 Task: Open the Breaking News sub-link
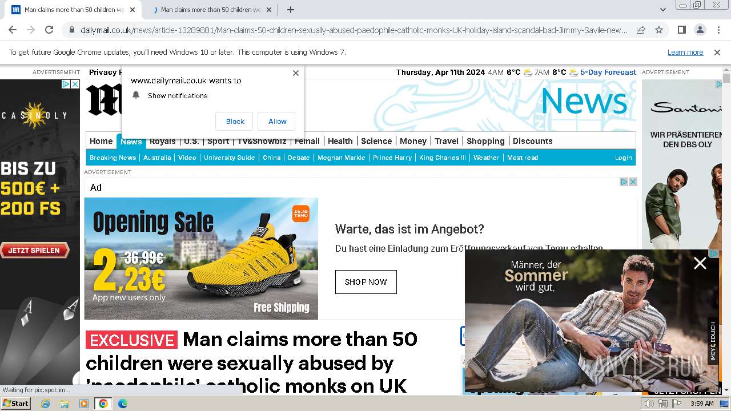pyautogui.click(x=113, y=158)
